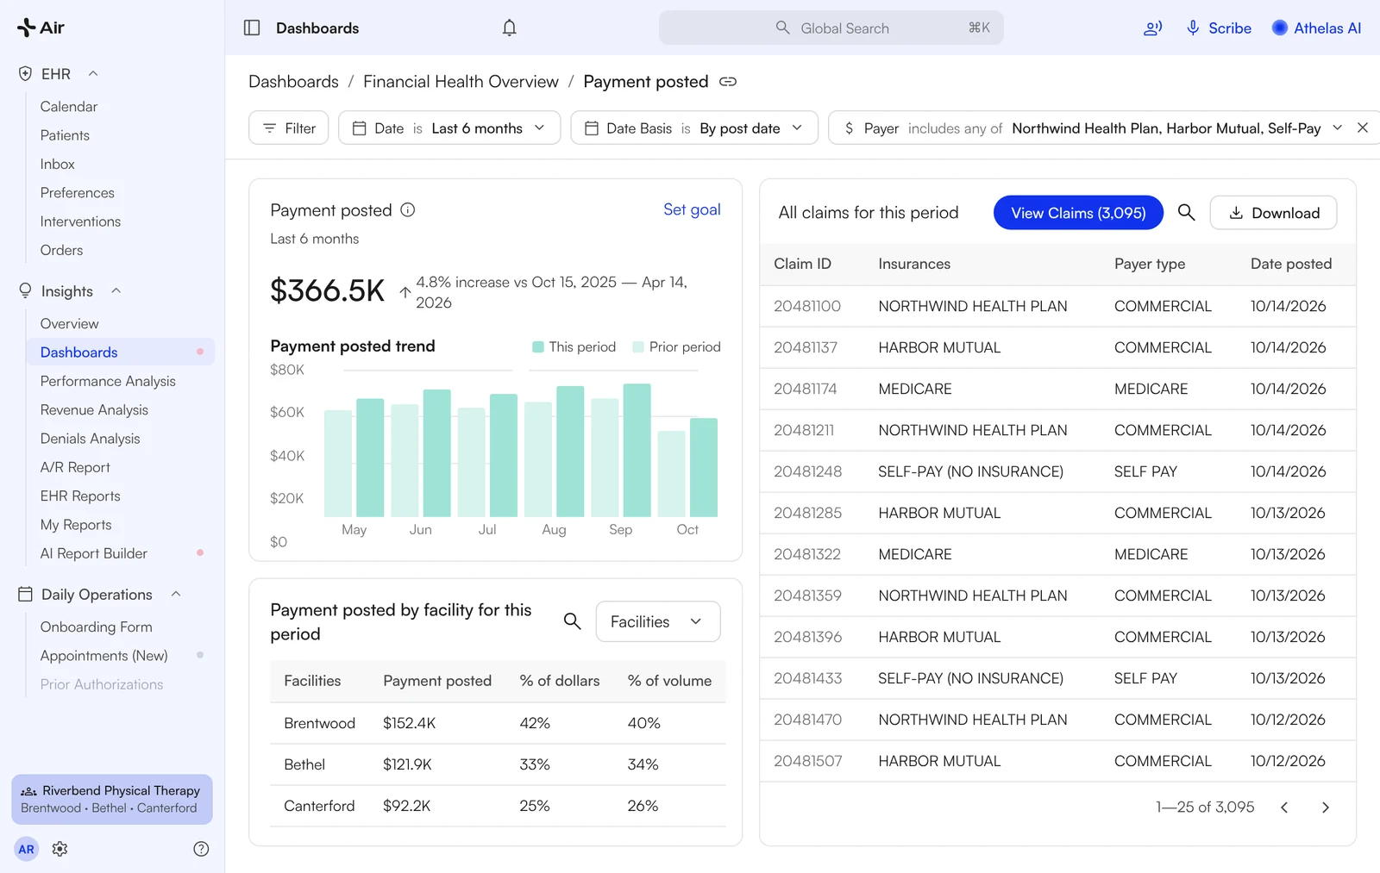Collapse the Insights section

coord(116,291)
